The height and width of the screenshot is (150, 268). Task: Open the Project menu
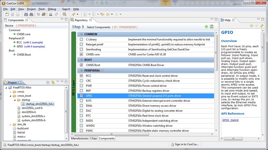(31, 9)
